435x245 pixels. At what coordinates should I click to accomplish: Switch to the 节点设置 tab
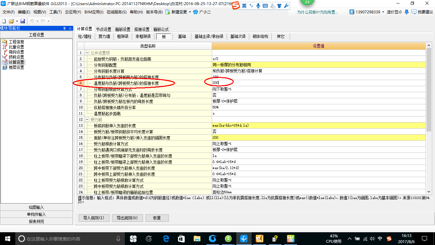point(103,29)
